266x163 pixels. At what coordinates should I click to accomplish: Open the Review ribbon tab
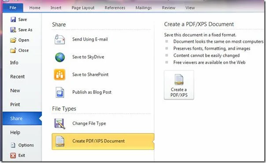tap(169, 8)
